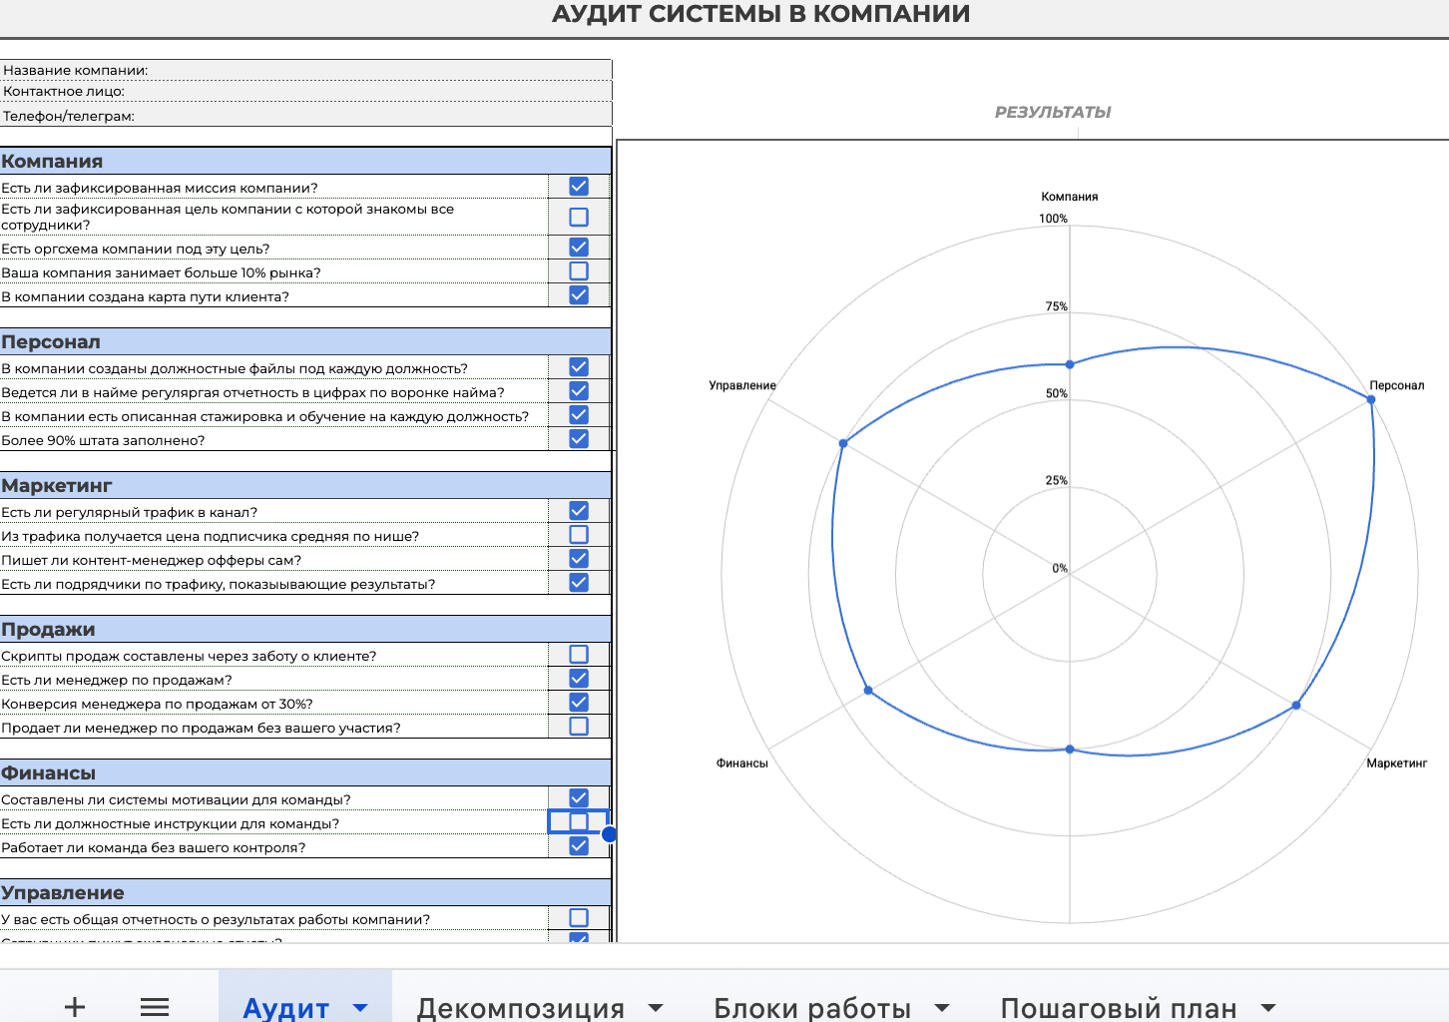Check the manager sells without you checkbox
Image resolution: width=1449 pixels, height=1022 pixels.
[x=579, y=727]
